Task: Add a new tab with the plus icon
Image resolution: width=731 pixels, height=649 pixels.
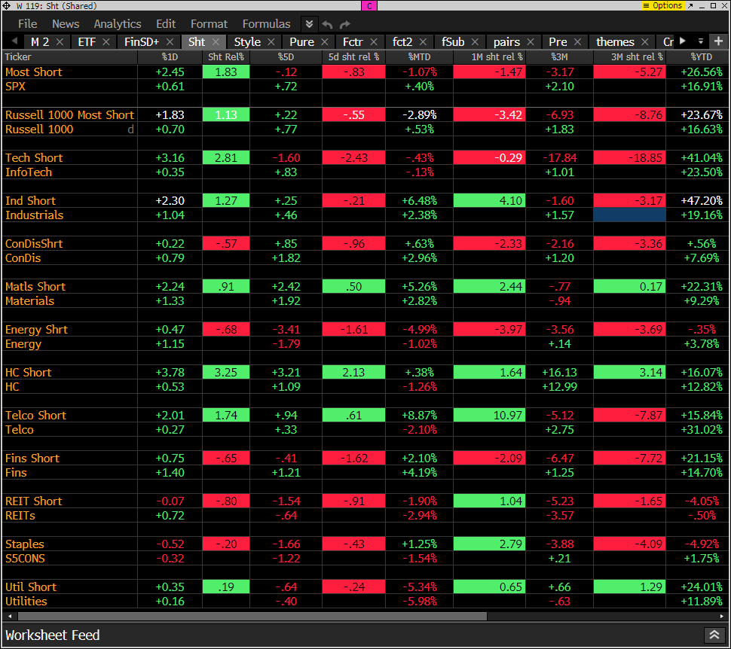Action: click(x=718, y=41)
